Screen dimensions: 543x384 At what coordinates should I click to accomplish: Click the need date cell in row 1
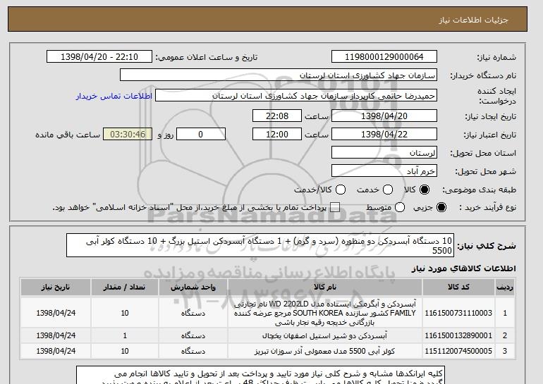(x=56, y=313)
